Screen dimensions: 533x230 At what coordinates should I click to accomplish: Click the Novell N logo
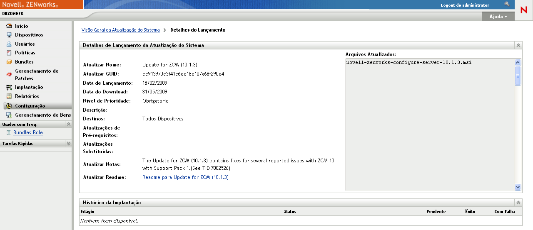click(x=524, y=10)
